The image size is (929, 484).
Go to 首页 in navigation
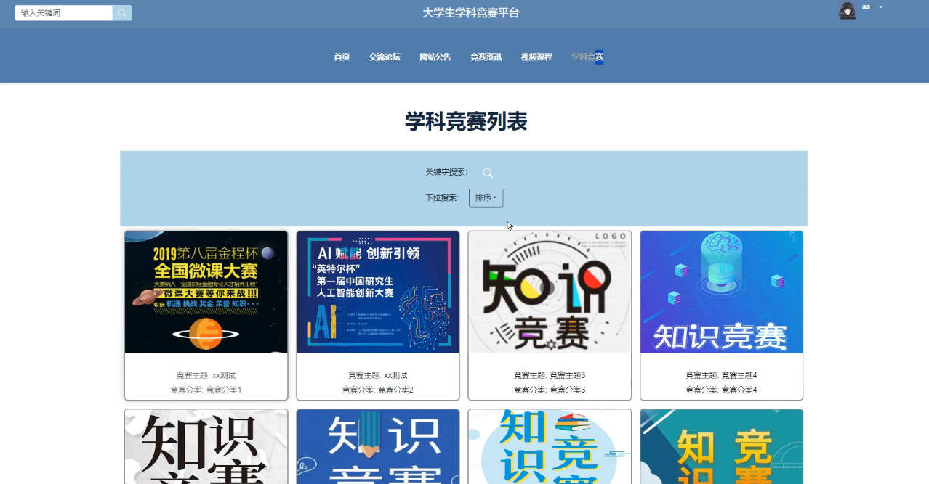[x=342, y=57]
